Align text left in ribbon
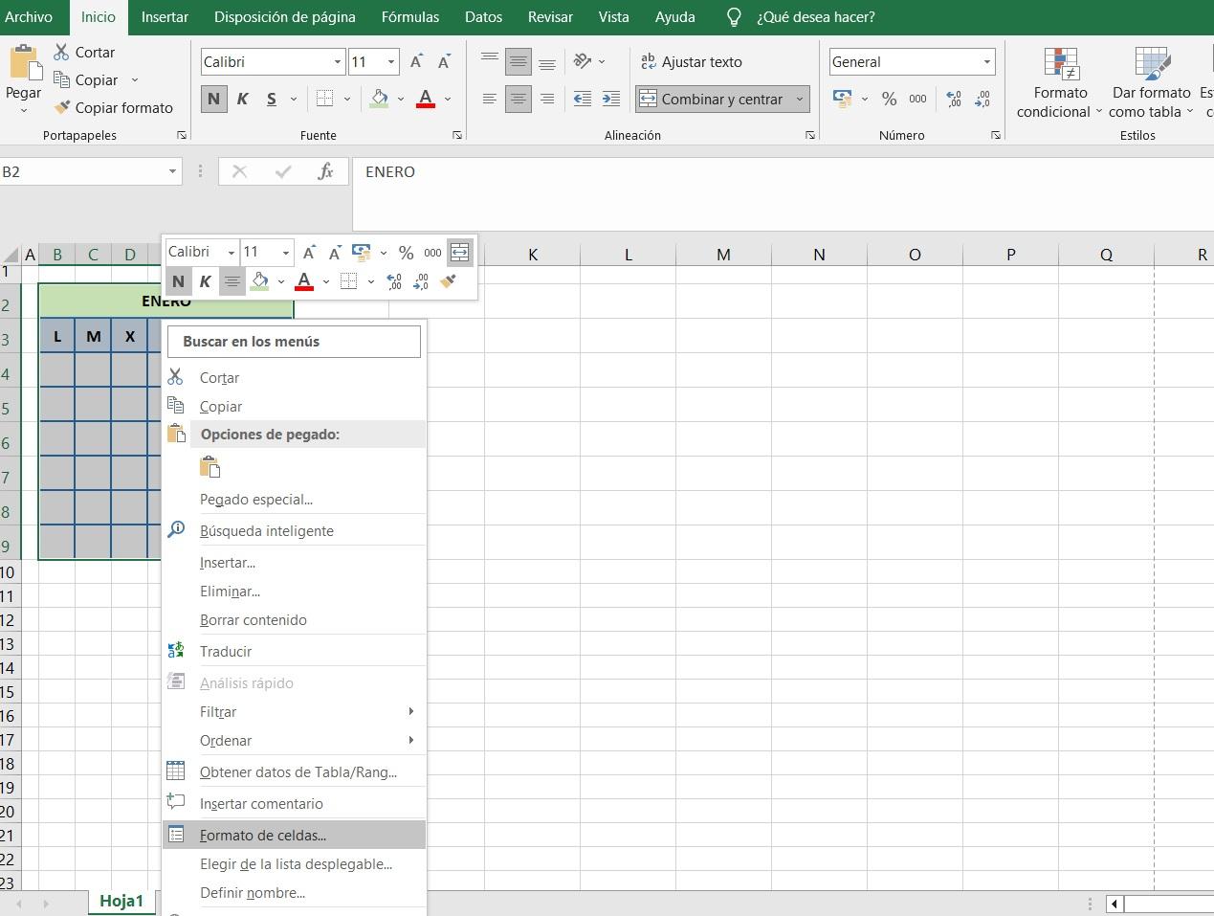This screenshot has height=916, width=1214. (489, 99)
